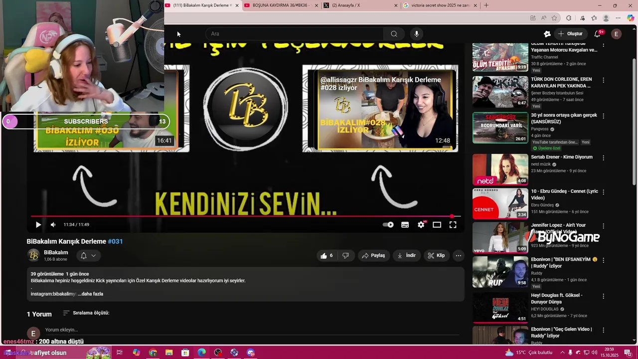Switch to the BOŞUNA KAYDIRMA 36 tab
Viewport: 638px width, 359px height.
282,5
